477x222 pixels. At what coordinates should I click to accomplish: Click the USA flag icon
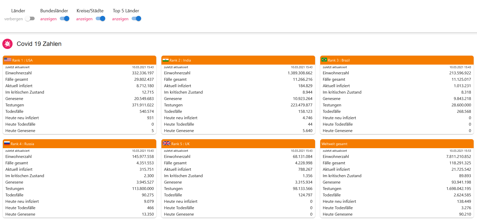pos(8,60)
